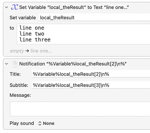Click the 'line three' text
Screen dimensions: 150x133
tap(35, 40)
